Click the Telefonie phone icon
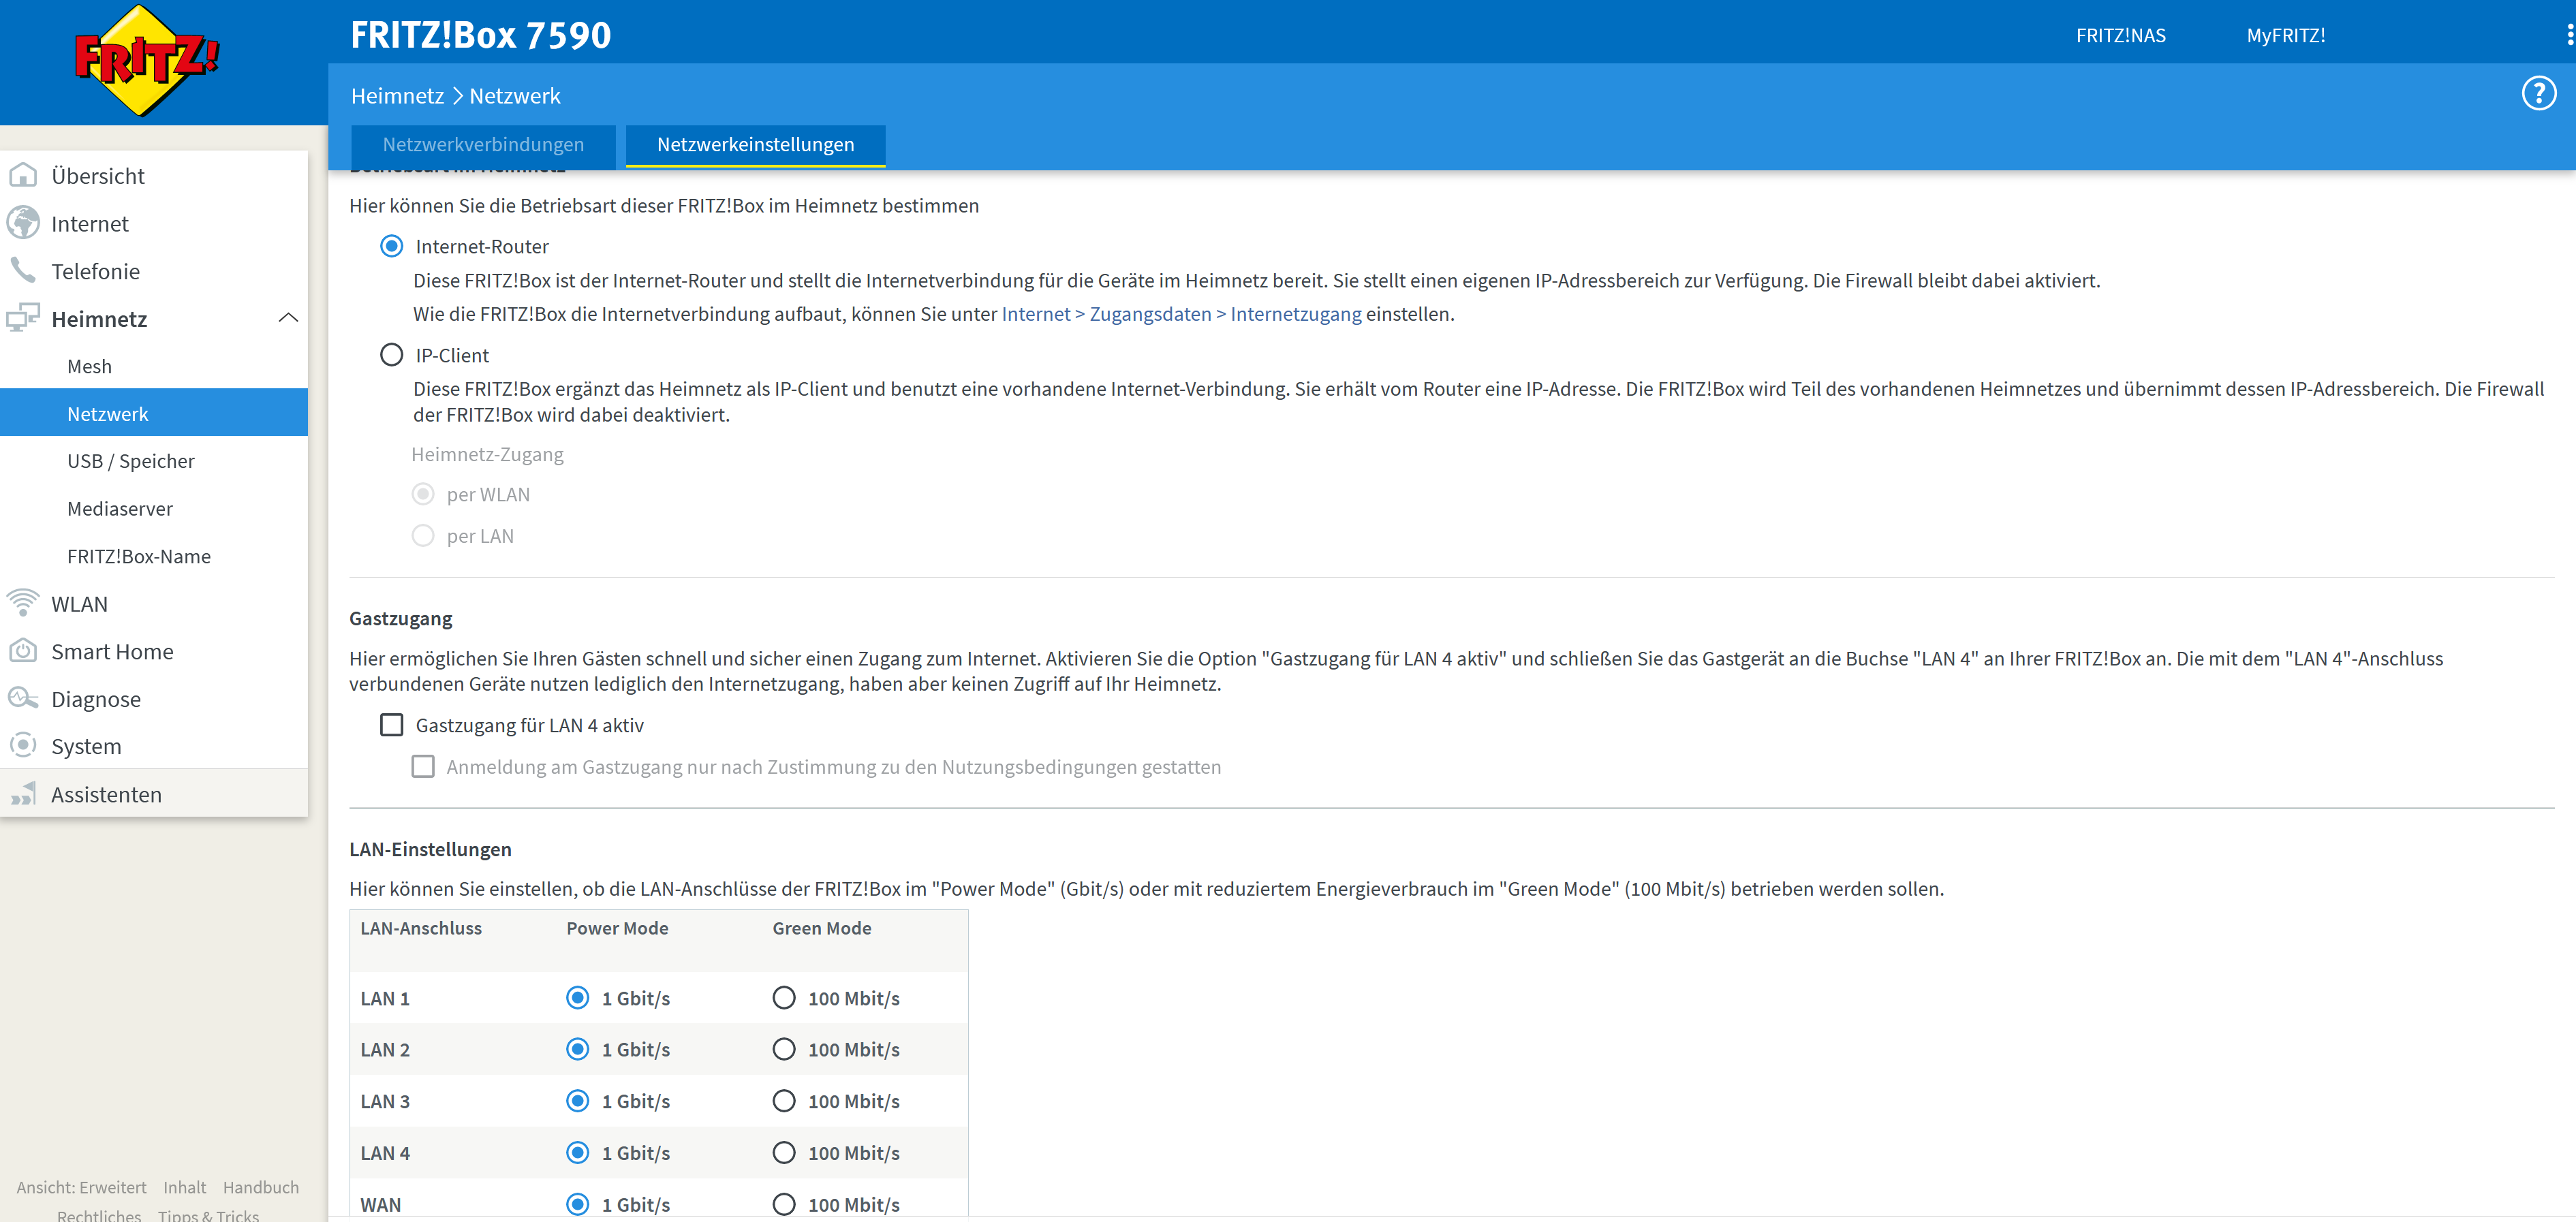 (23, 271)
